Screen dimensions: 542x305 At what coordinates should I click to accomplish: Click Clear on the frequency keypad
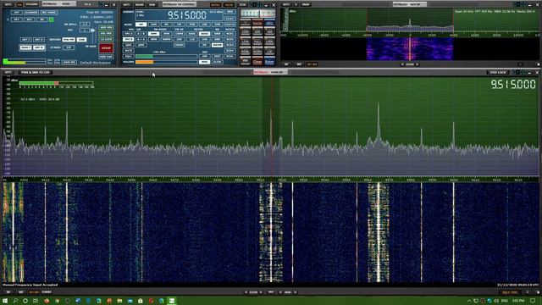point(257,62)
